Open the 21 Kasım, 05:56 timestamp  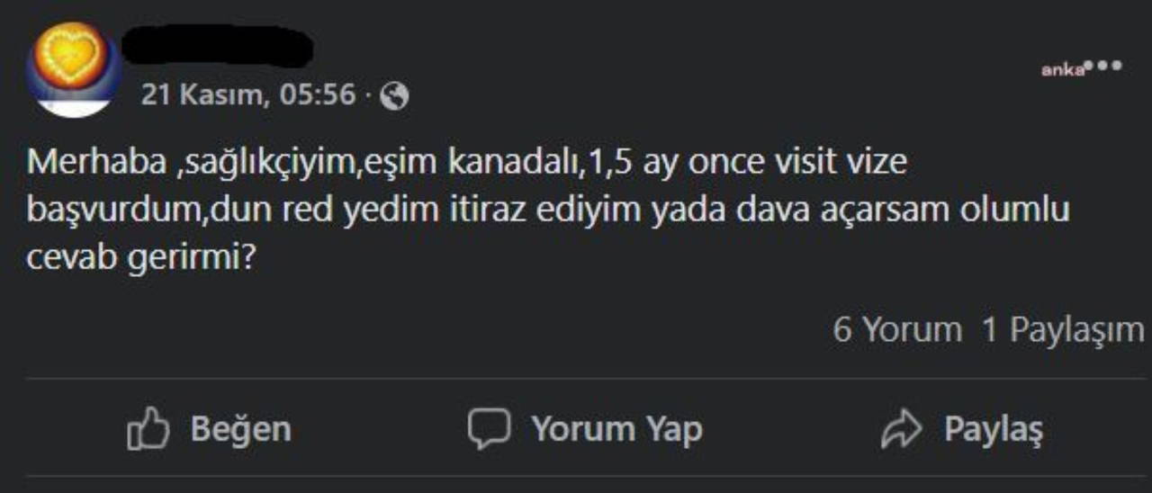pyautogui.click(x=247, y=94)
